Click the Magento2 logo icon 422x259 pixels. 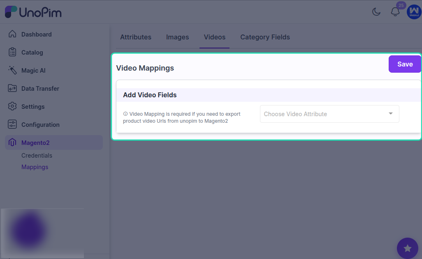tap(12, 142)
